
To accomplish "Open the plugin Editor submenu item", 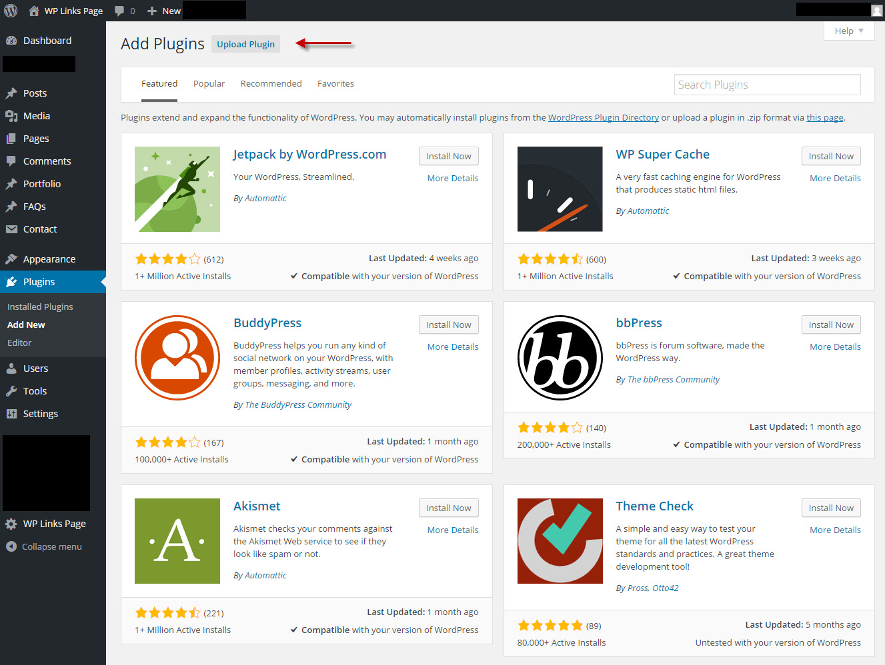I will pos(19,342).
